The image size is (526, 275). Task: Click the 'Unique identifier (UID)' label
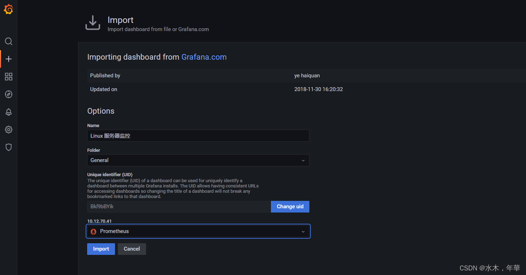[x=110, y=175]
